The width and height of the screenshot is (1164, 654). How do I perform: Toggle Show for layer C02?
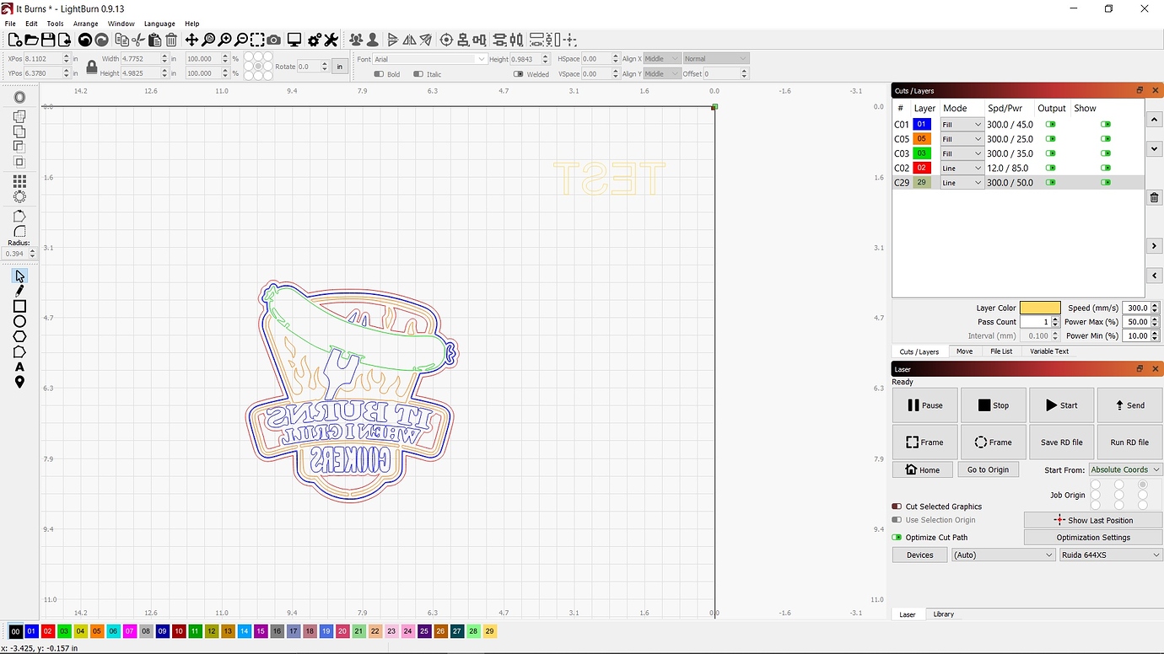coord(1105,168)
